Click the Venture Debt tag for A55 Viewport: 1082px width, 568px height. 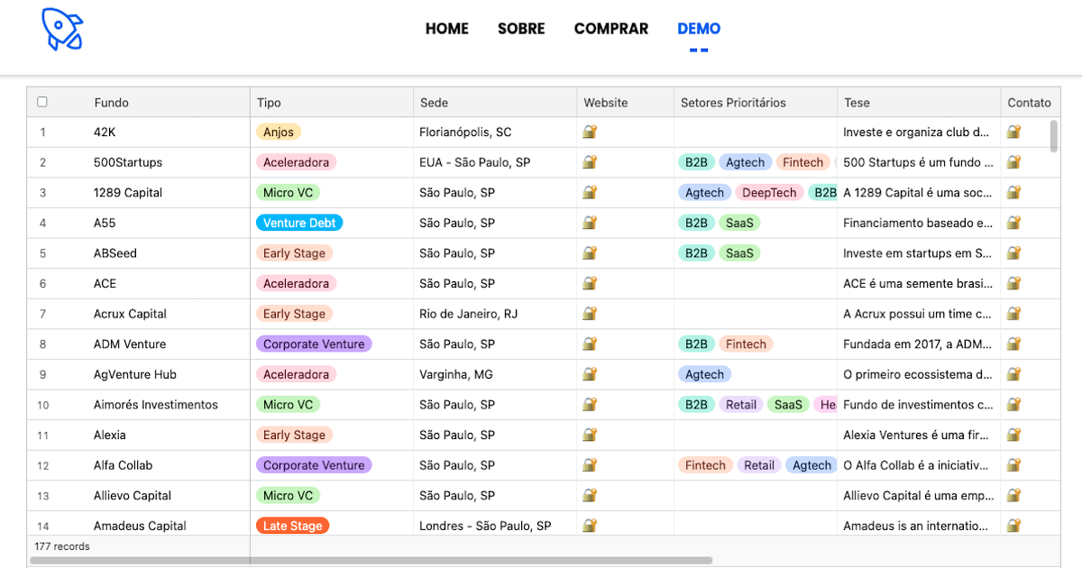tap(299, 223)
